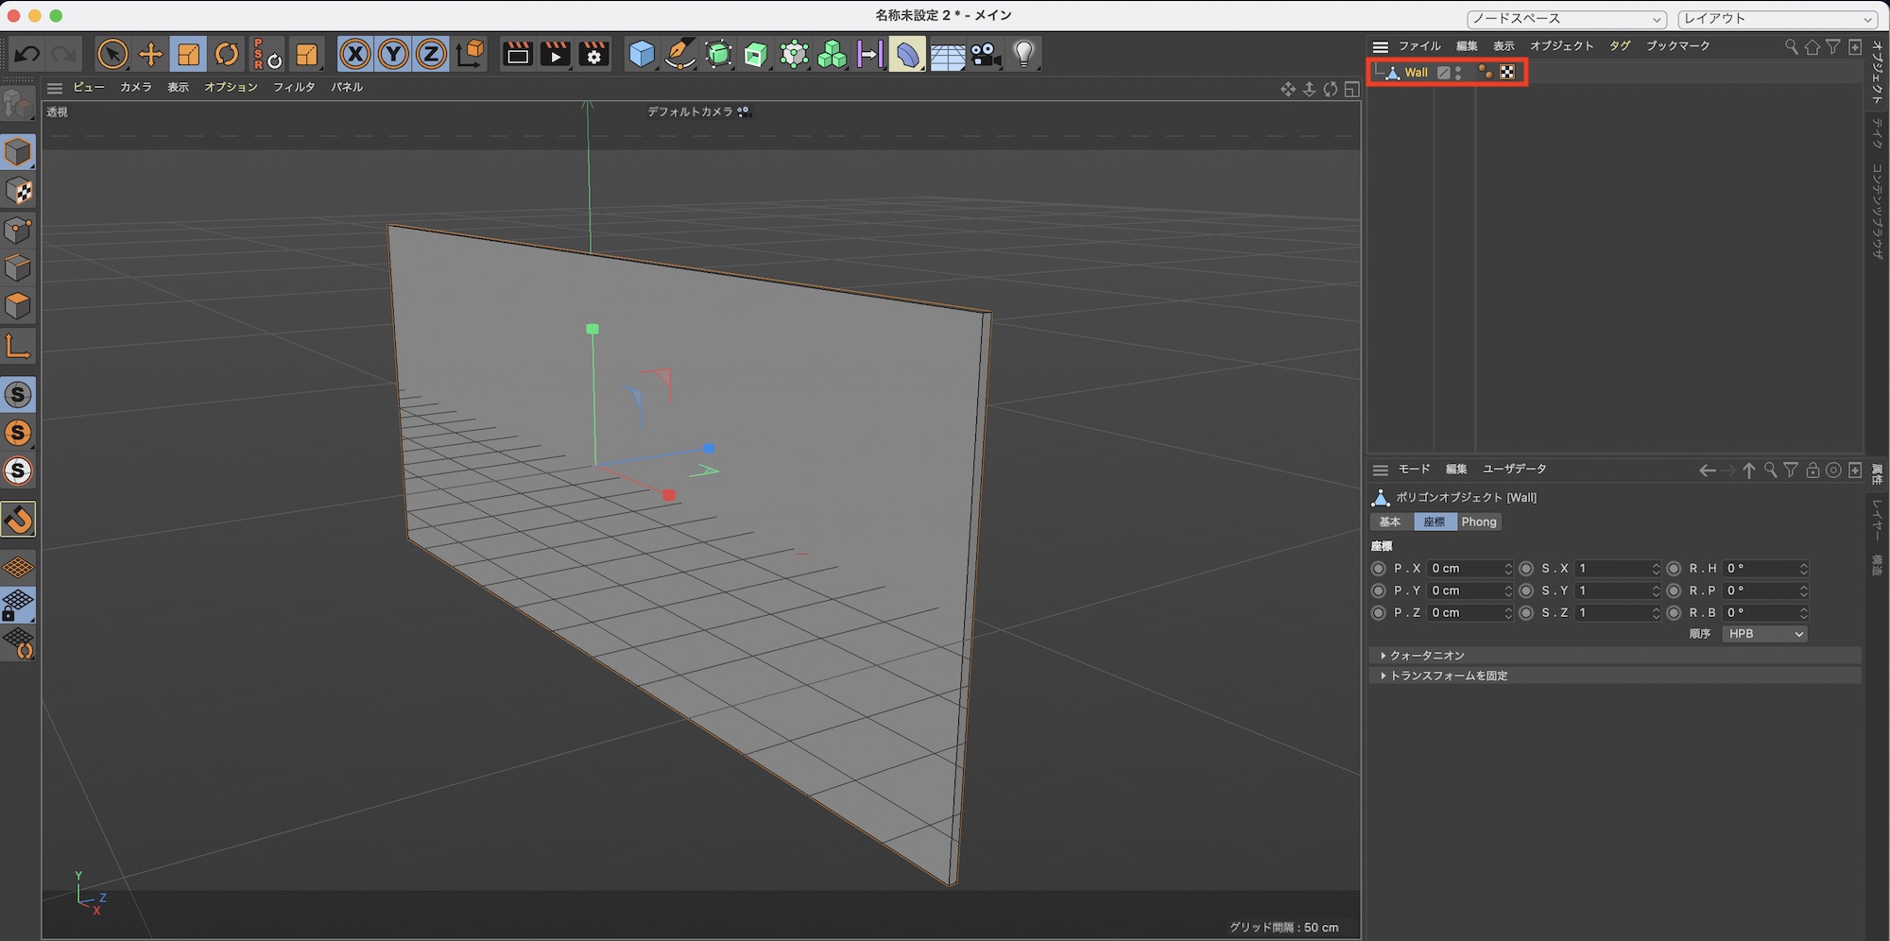Expand the トランスフォームを固定 section
Screen dimensions: 1890x941
[1448, 676]
